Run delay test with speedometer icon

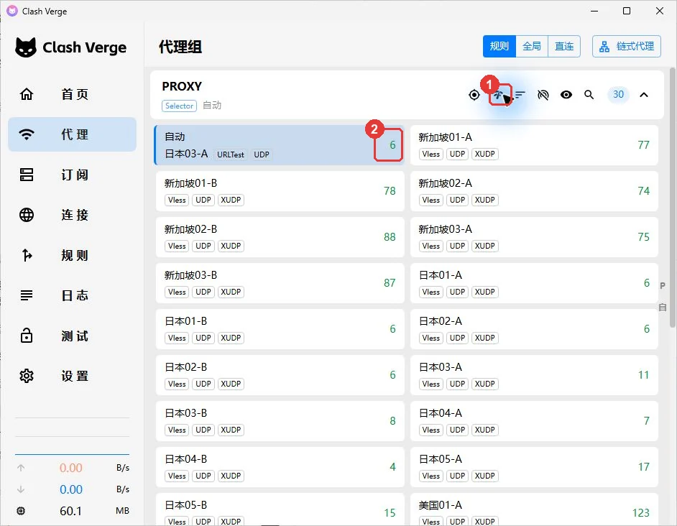499,95
